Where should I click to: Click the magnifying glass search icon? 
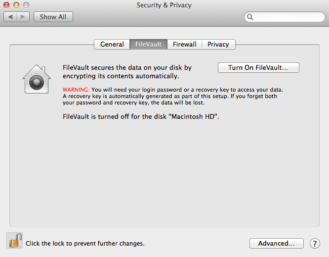(x=250, y=17)
